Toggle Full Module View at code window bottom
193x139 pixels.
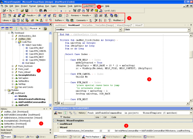(x=59, y=103)
